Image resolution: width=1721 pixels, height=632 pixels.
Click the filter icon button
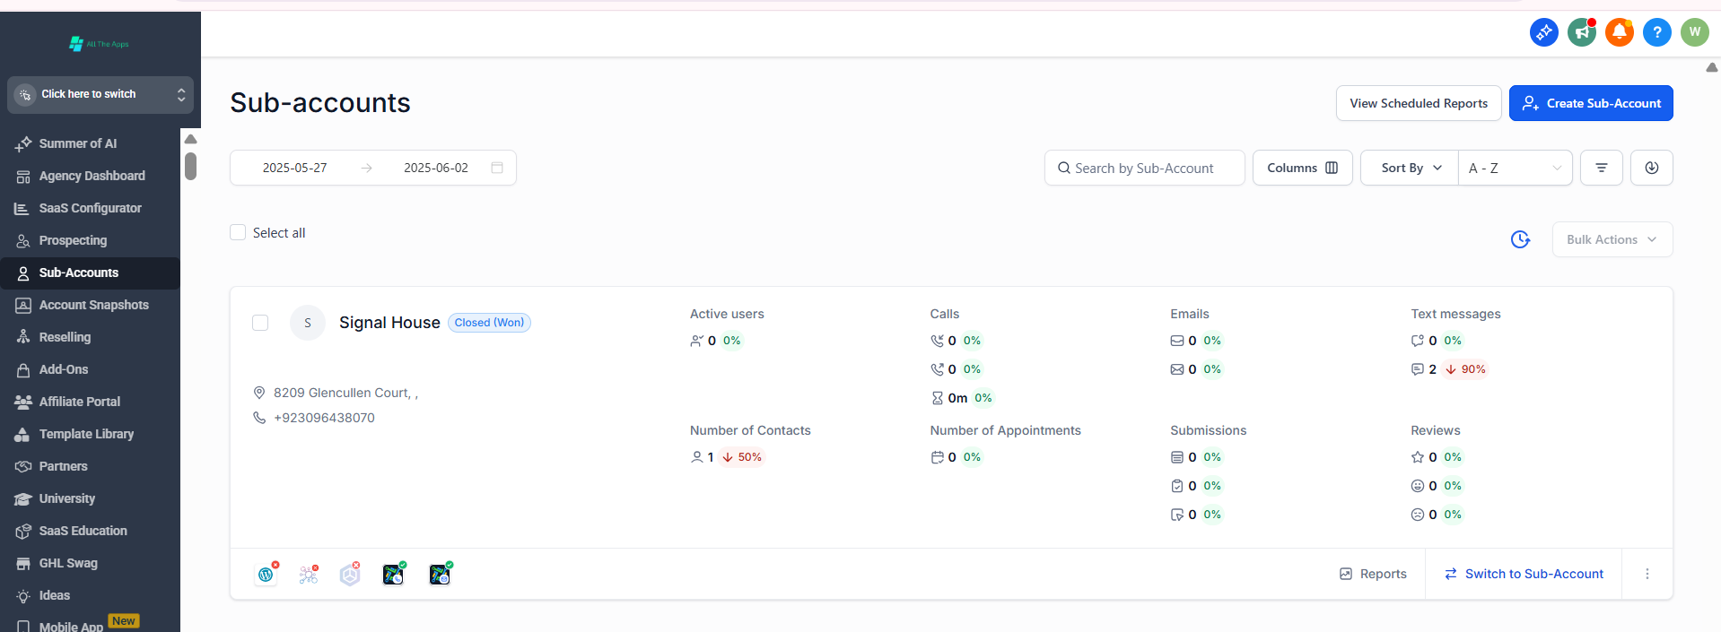(x=1601, y=168)
